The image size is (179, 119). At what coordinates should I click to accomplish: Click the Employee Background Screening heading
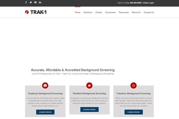click(x=45, y=93)
